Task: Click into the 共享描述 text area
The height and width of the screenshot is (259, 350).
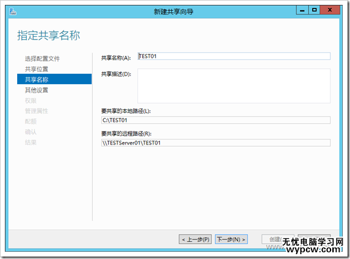Action: tap(234, 86)
